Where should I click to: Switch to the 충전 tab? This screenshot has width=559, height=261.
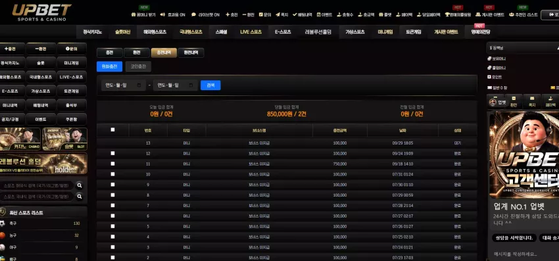(x=109, y=53)
